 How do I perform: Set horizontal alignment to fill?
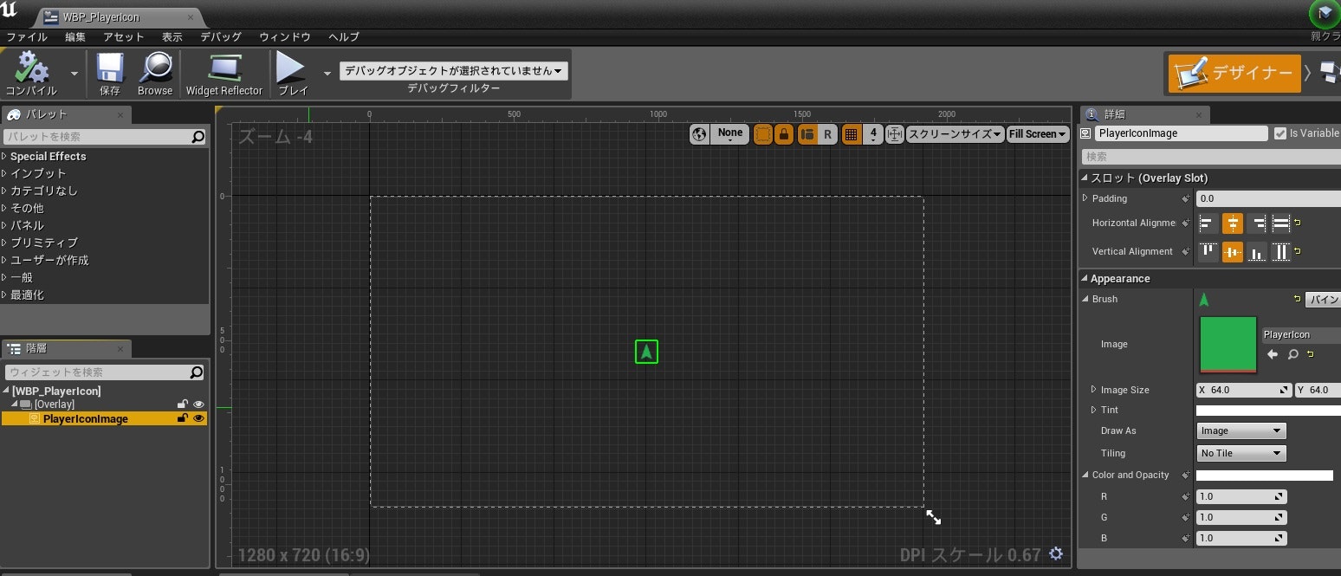pyautogui.click(x=1281, y=223)
